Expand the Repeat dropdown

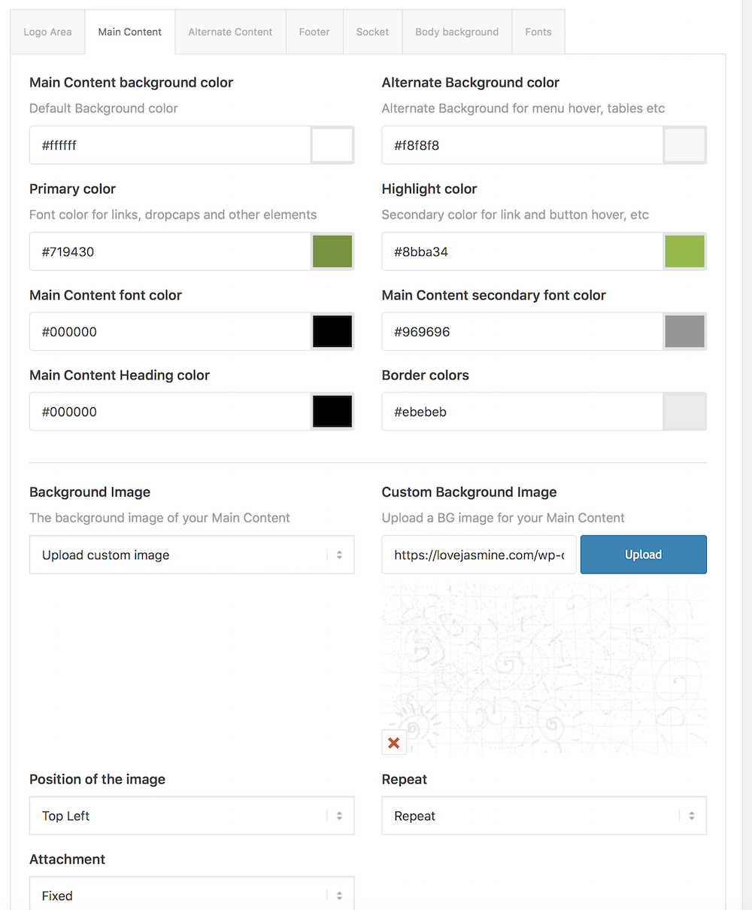pos(544,816)
